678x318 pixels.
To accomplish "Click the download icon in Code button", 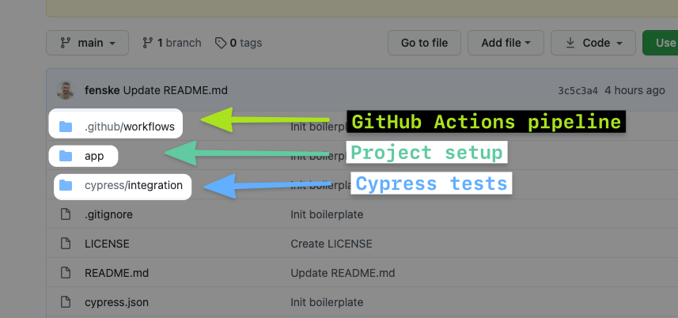I will 570,43.
